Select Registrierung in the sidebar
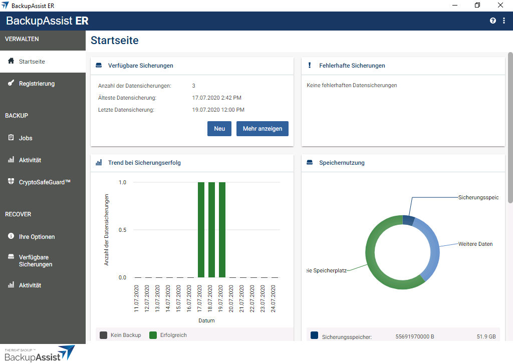The height and width of the screenshot is (364, 513). pyautogui.click(x=37, y=84)
